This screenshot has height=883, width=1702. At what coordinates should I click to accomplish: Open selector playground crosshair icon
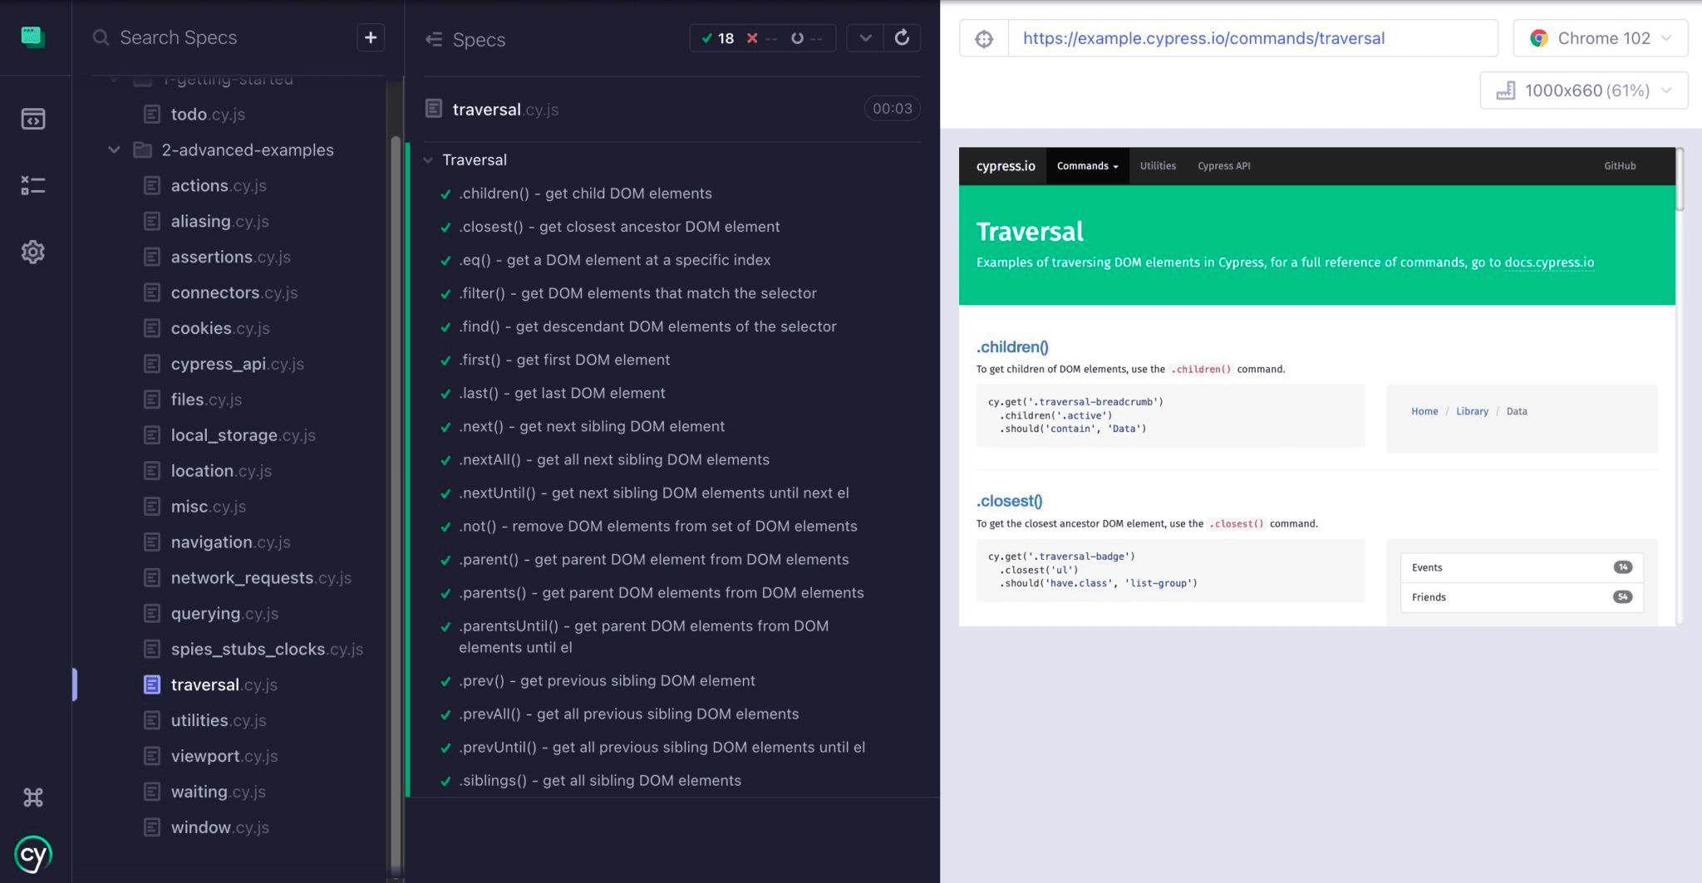coord(984,38)
